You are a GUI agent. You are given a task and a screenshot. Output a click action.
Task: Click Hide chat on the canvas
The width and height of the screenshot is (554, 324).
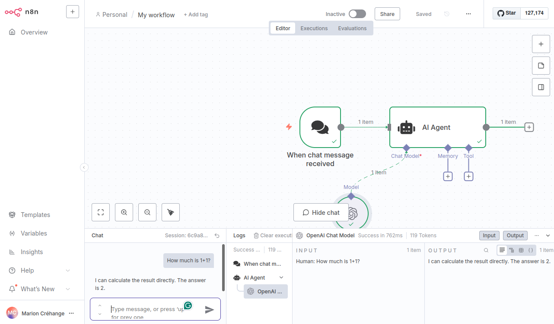point(321,212)
